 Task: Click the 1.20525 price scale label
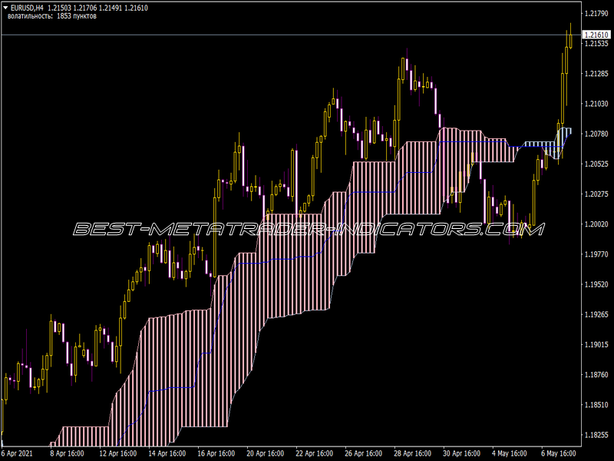[596, 164]
